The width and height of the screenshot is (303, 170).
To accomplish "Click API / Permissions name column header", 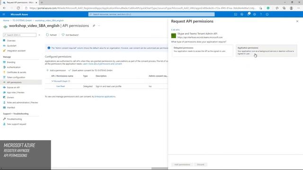I will [x=62, y=76].
